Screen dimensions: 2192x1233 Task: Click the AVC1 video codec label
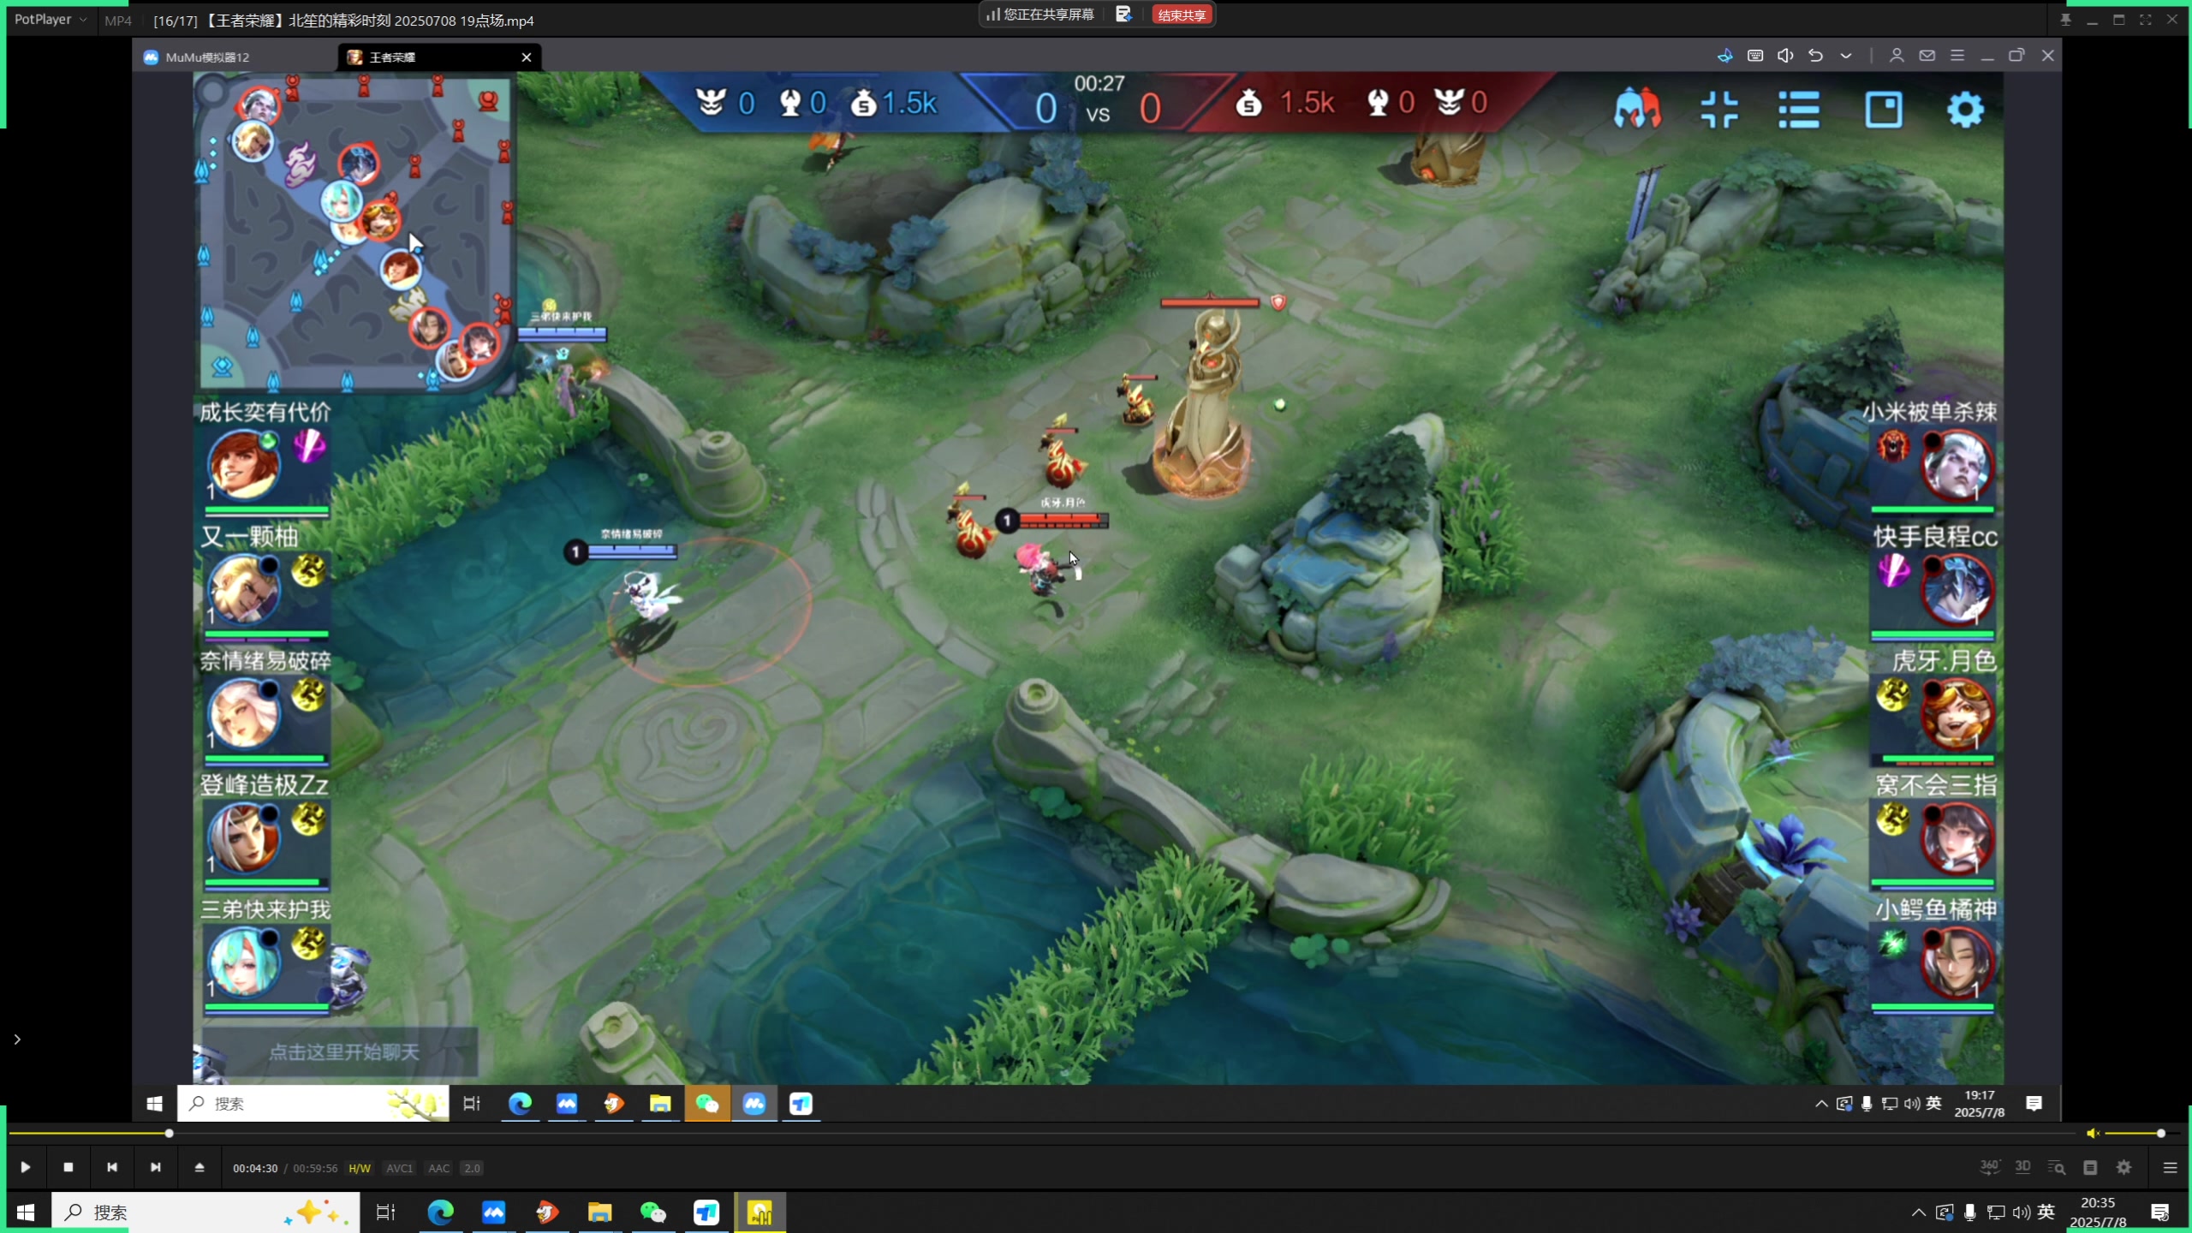point(399,1168)
